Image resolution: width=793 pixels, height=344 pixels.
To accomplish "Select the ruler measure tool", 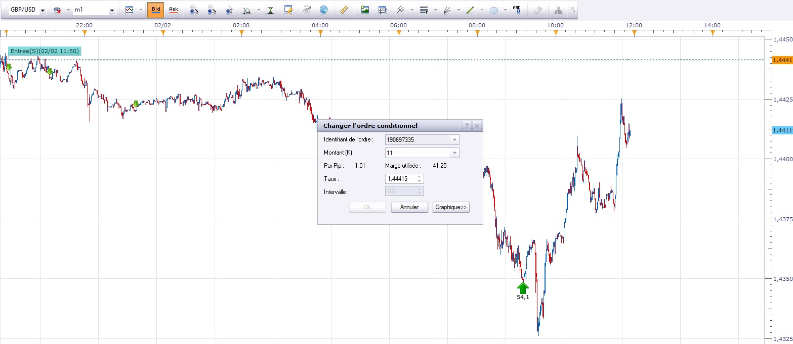I will (344, 10).
